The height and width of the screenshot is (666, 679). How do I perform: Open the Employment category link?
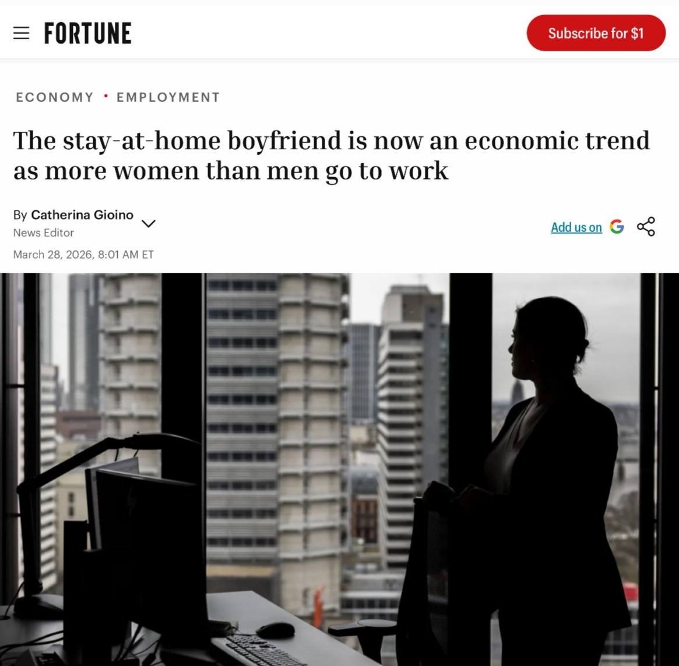[x=168, y=97]
